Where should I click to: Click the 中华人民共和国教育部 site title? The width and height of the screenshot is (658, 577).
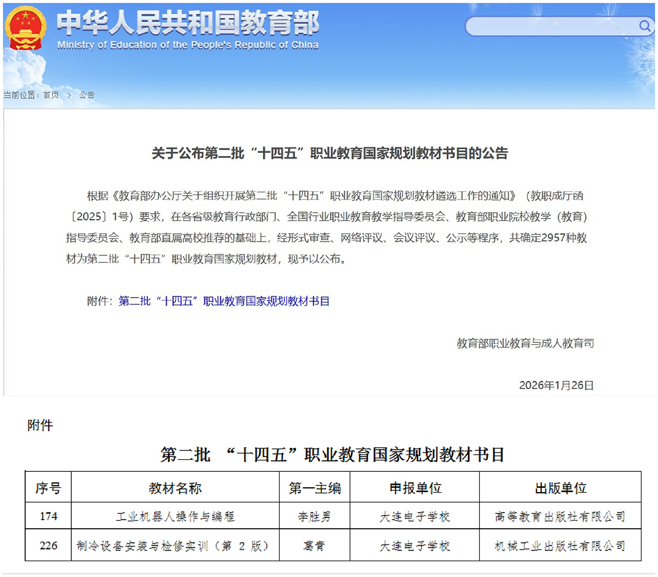[188, 22]
